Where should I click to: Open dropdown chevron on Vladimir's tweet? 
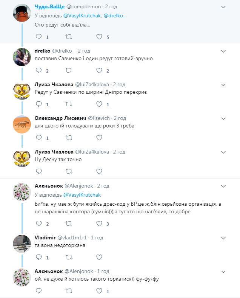(x=223, y=237)
